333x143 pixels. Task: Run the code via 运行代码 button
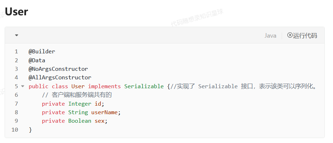[302, 35]
